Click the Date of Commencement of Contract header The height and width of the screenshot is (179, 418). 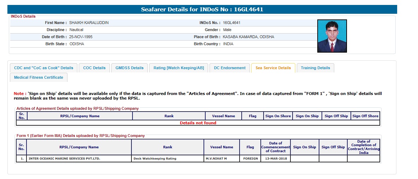point(275,147)
